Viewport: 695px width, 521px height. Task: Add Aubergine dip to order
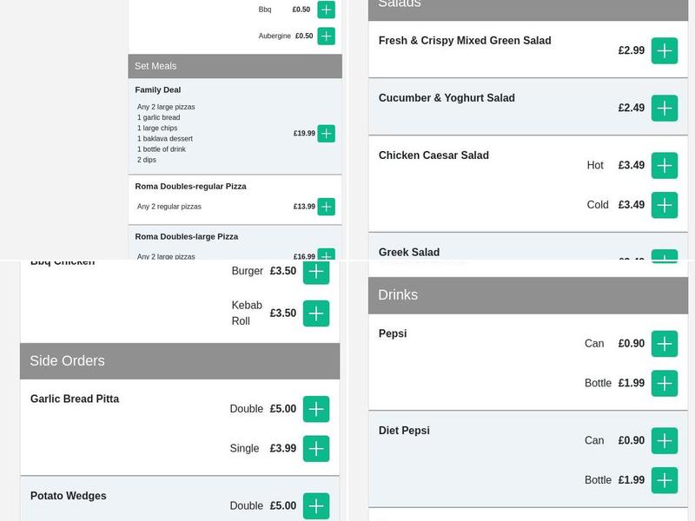click(326, 36)
